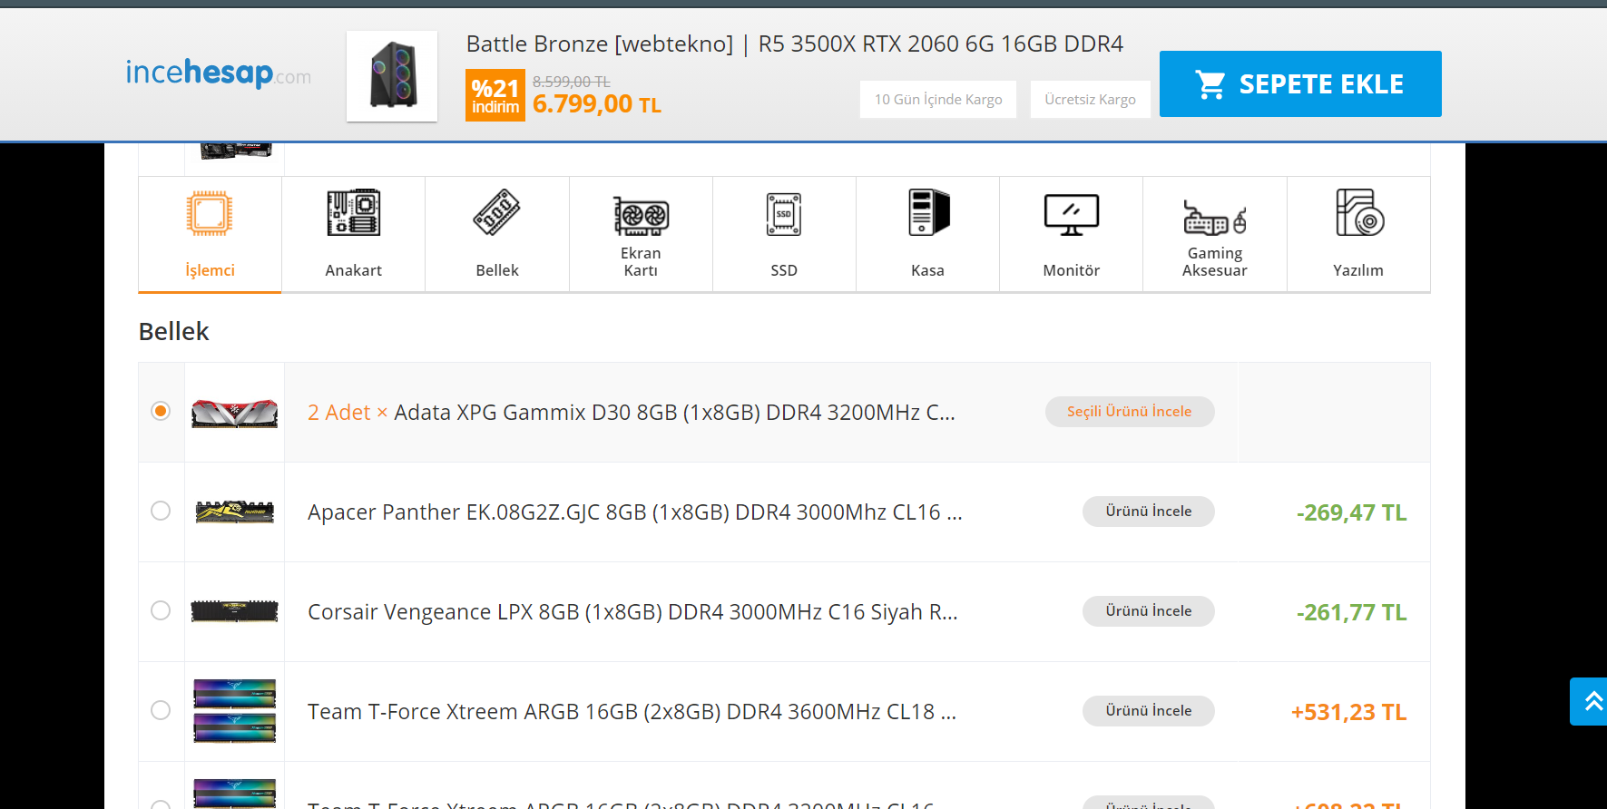Choose the Corsair Vengeance LPX radio button
This screenshot has height=809, width=1607.
(x=161, y=611)
